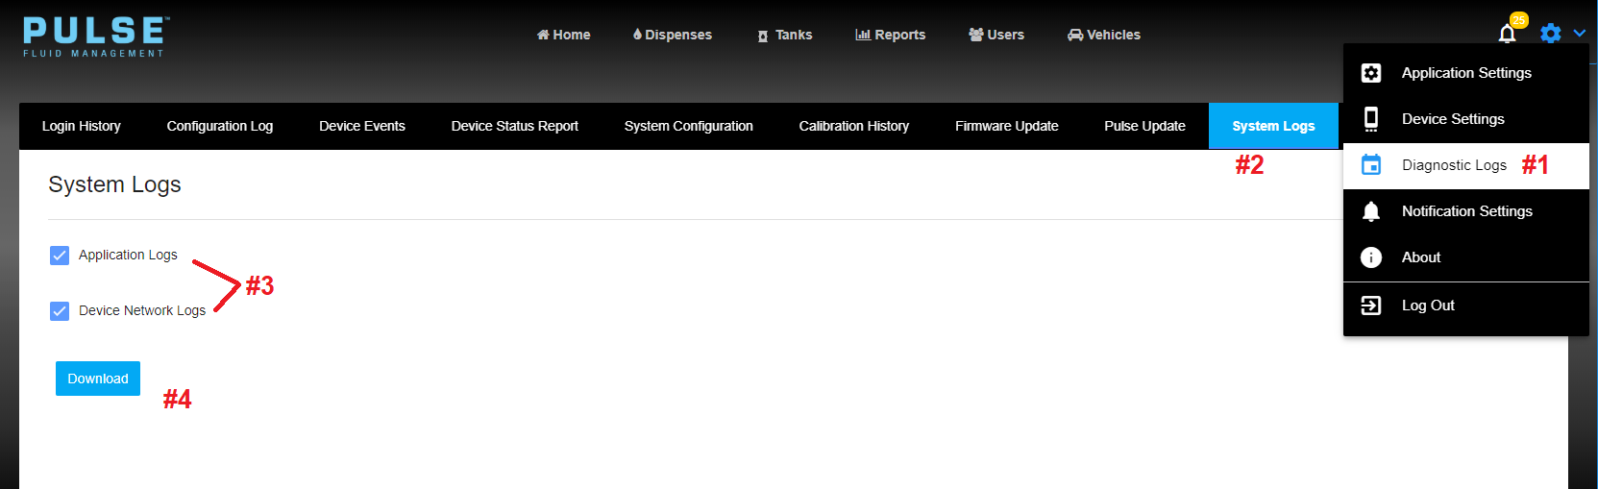Uncheck the Application Logs checkbox
This screenshot has height=489, width=1598.
(x=60, y=256)
